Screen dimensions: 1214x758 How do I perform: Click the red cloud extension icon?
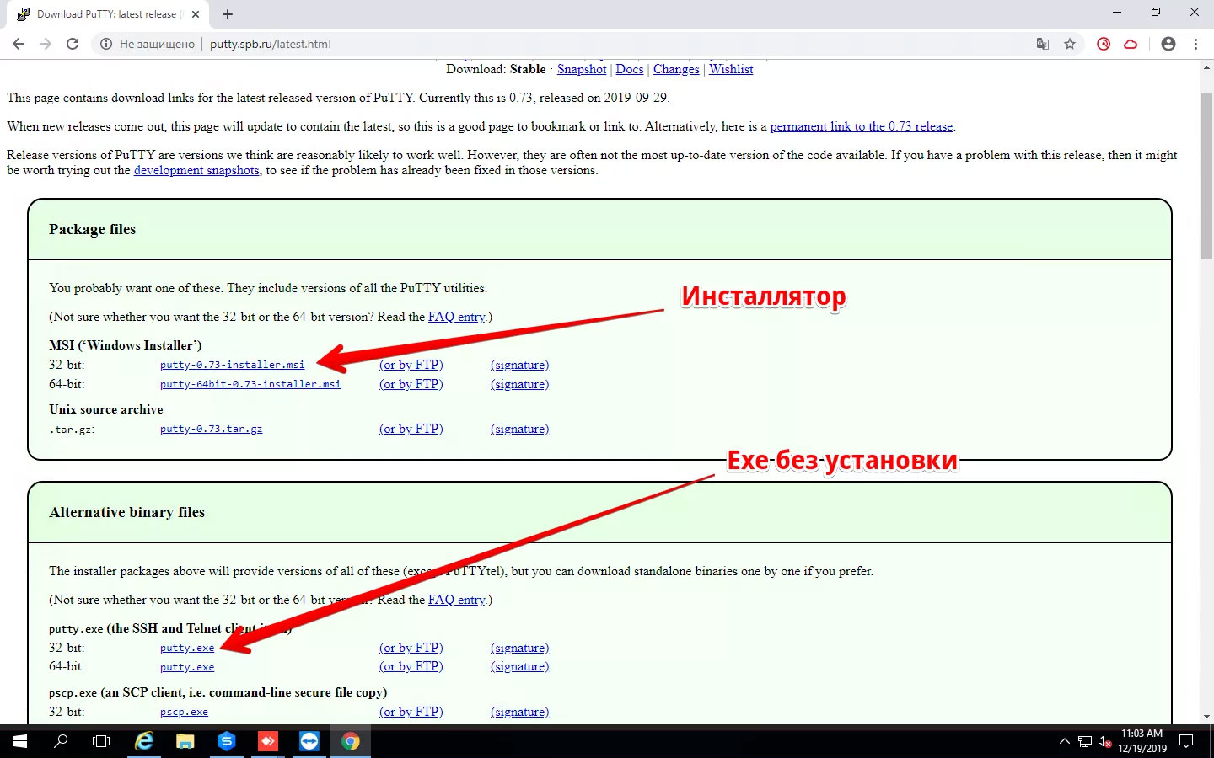1131,44
